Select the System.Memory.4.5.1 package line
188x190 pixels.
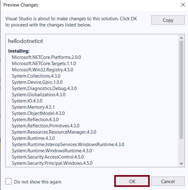click(33, 107)
